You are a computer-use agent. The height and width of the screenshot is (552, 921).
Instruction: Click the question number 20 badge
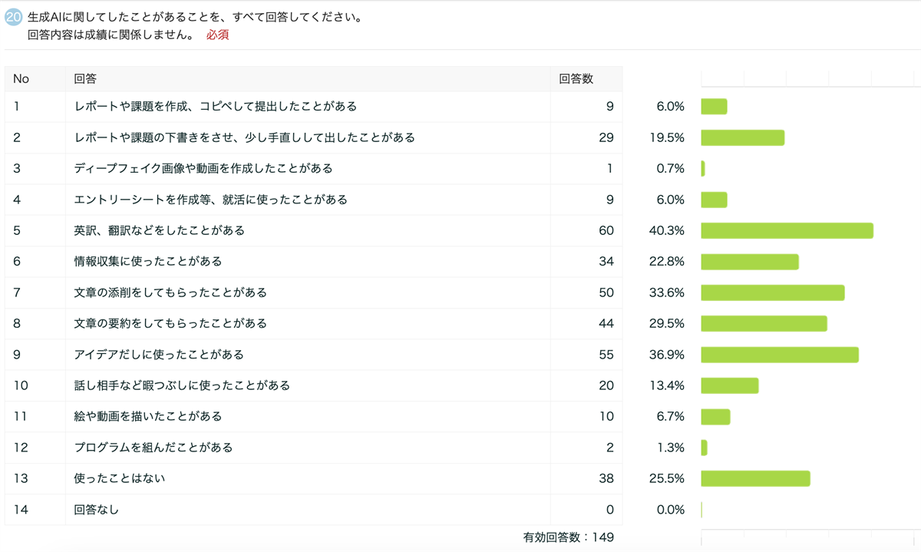(x=14, y=18)
